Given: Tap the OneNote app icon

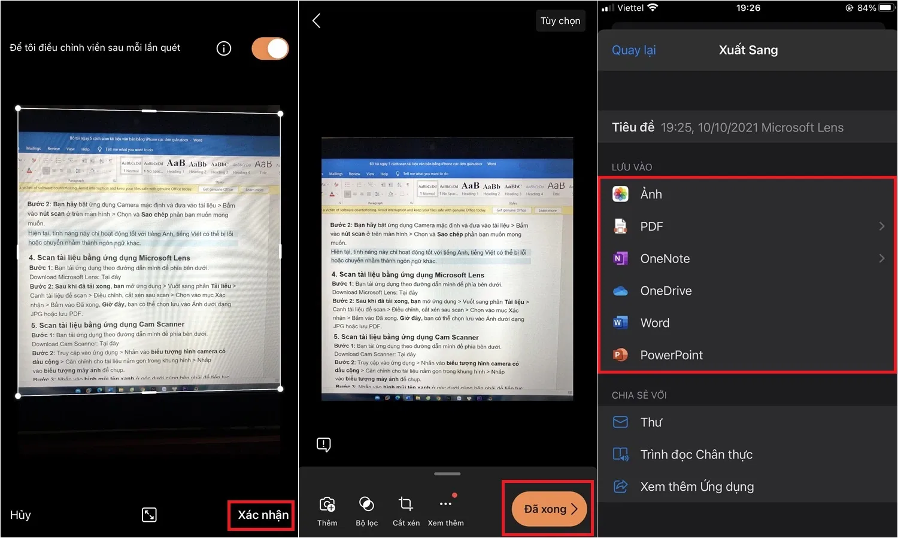Looking at the screenshot, I should tap(620, 258).
